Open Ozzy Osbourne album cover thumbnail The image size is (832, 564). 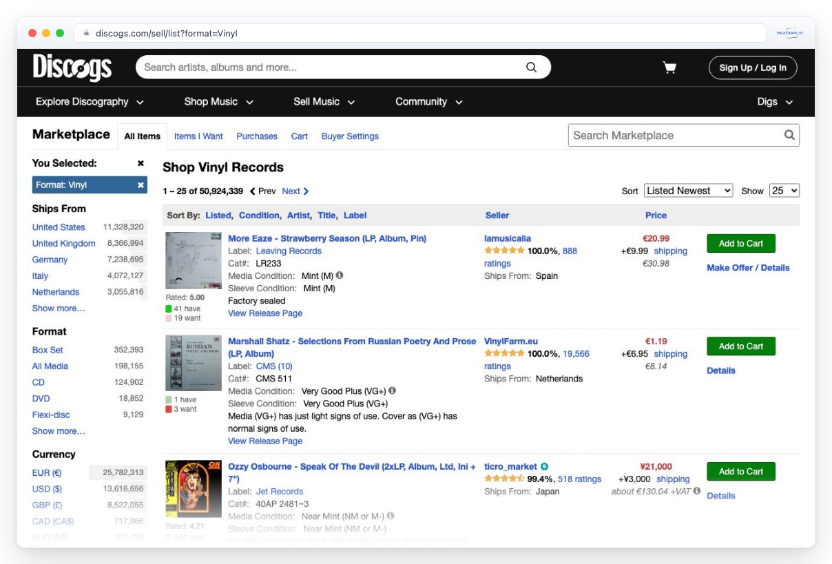point(194,489)
